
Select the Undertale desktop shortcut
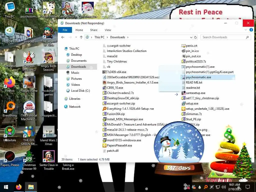[10, 134]
